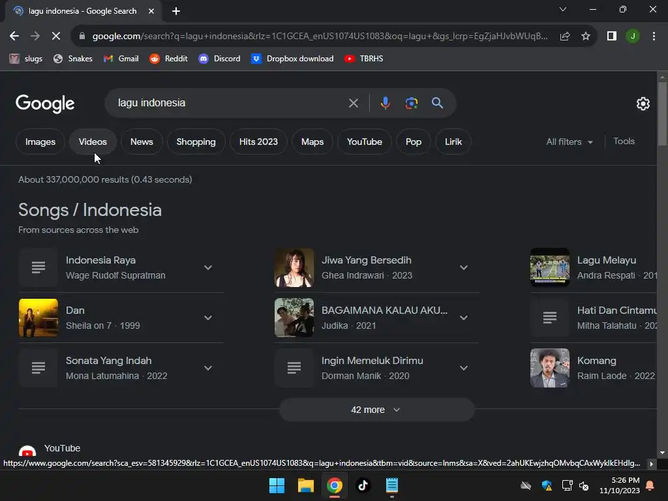Open the clock and date flyout
668x501 pixels.
[620, 485]
